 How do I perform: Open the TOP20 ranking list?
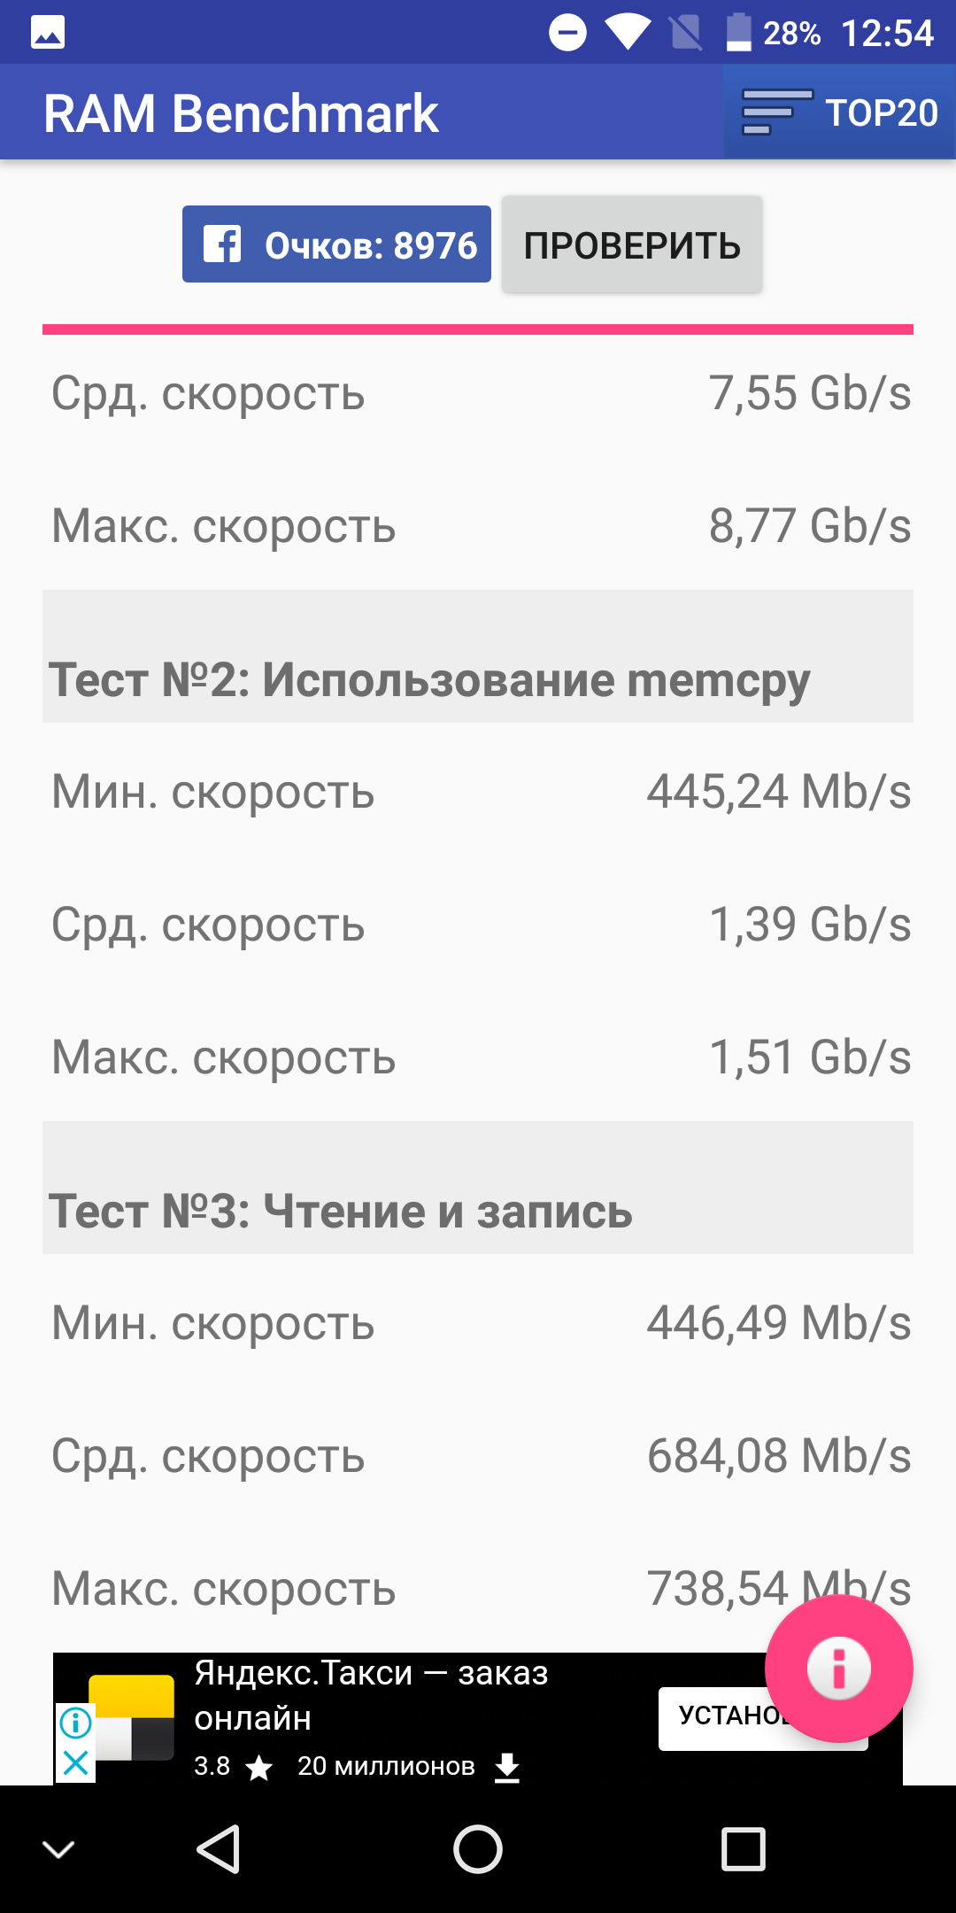pos(839,112)
